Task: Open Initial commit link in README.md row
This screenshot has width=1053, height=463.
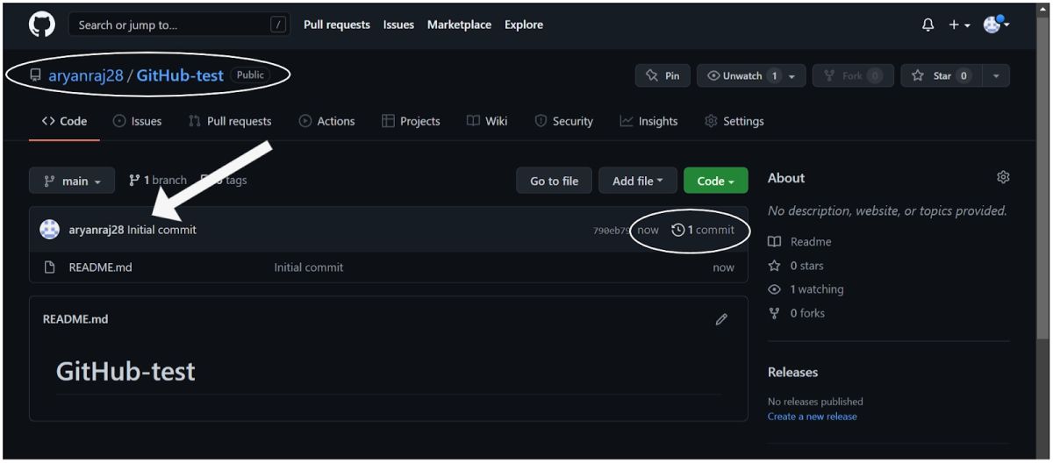Action: click(x=309, y=267)
